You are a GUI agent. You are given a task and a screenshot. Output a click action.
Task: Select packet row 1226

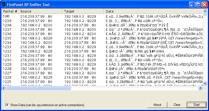[102, 78]
